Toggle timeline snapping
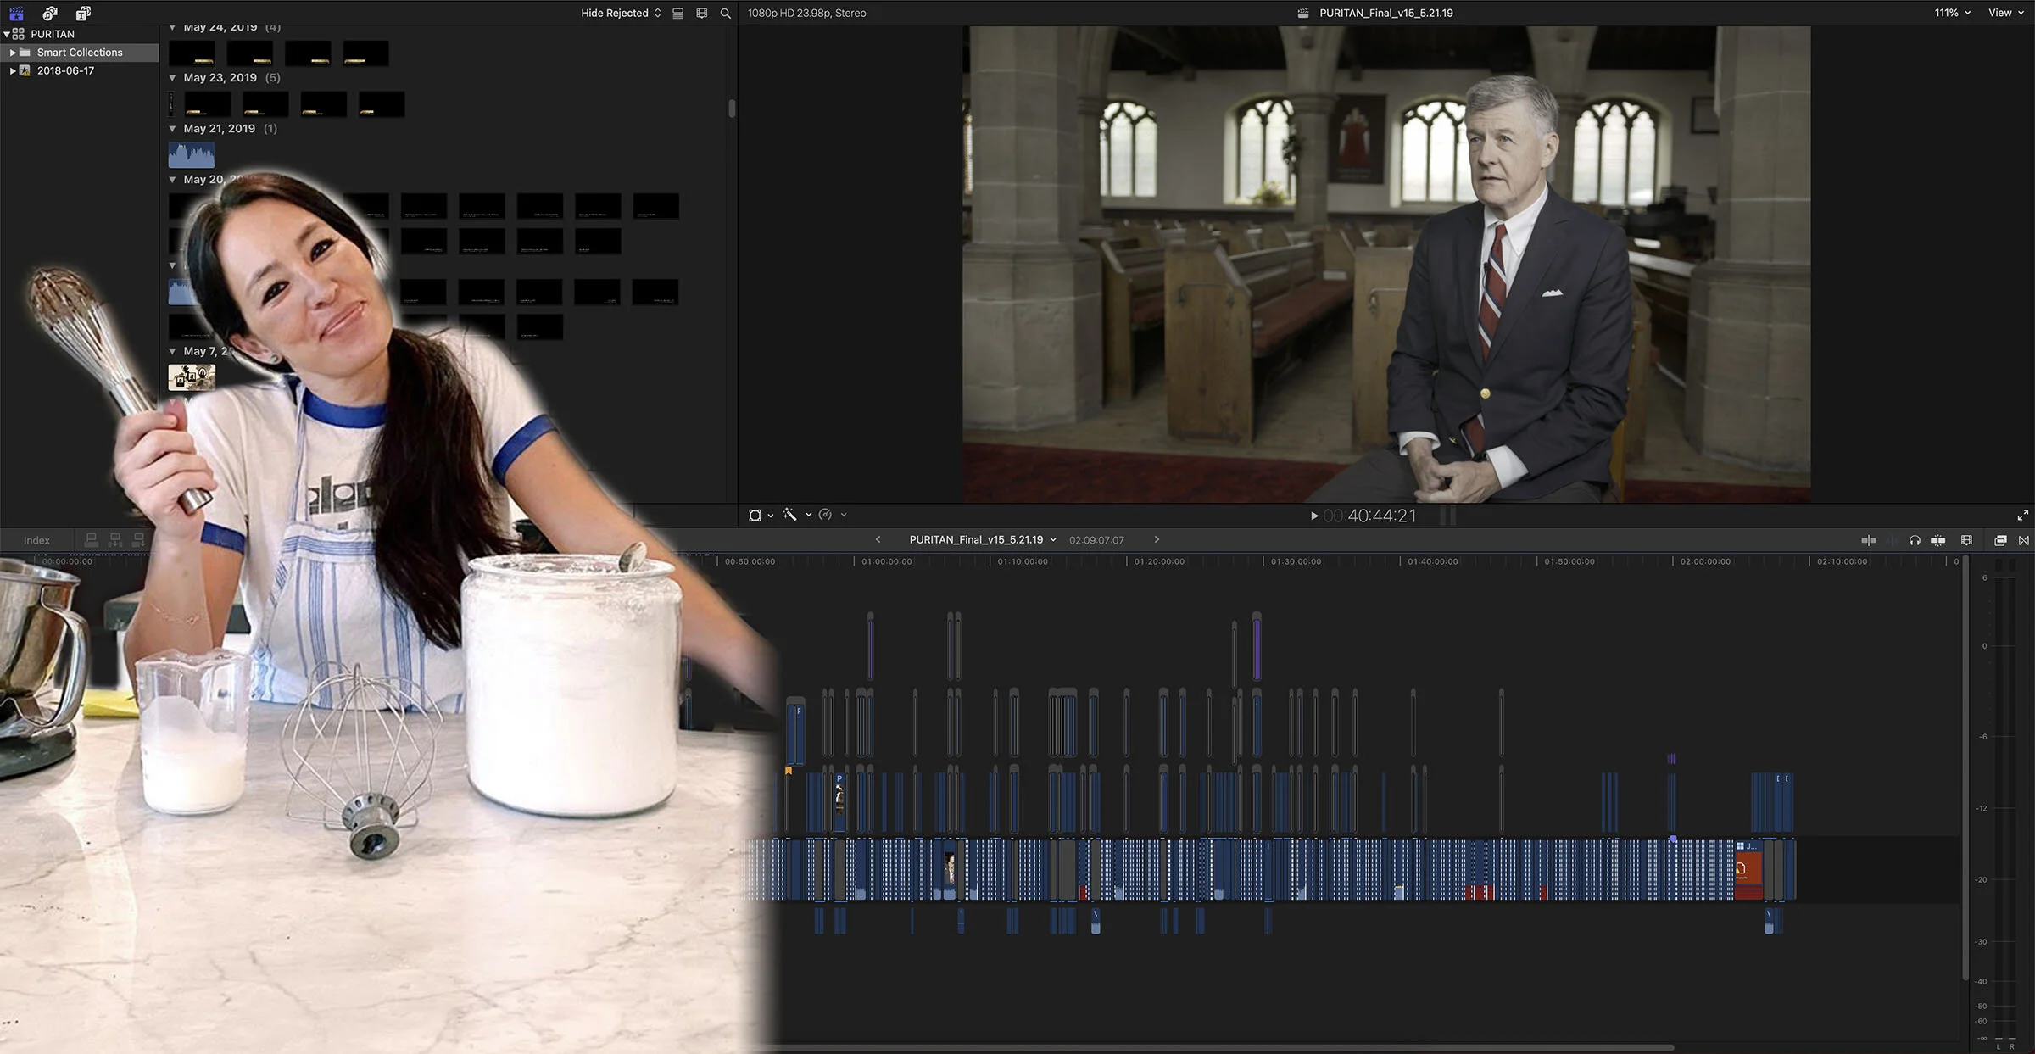The height and width of the screenshot is (1054, 2035). pos(1938,540)
